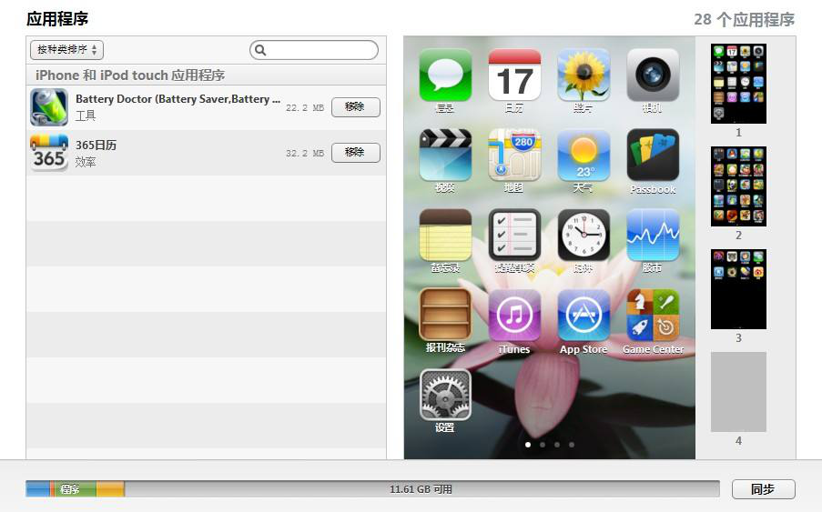The width and height of the screenshot is (822, 512).
Task: Show home screen page 2 thumbnail
Action: tap(738, 186)
